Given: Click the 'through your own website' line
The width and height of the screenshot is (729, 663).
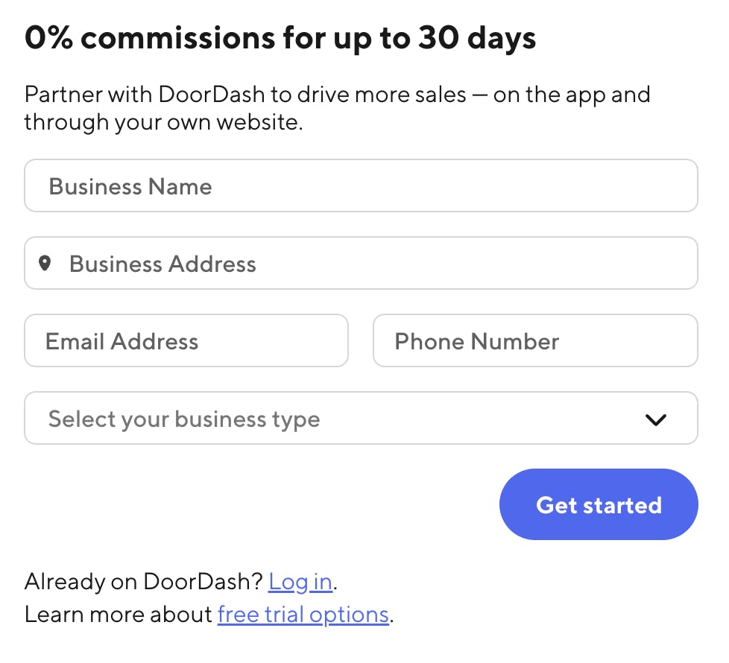Looking at the screenshot, I should (x=163, y=122).
